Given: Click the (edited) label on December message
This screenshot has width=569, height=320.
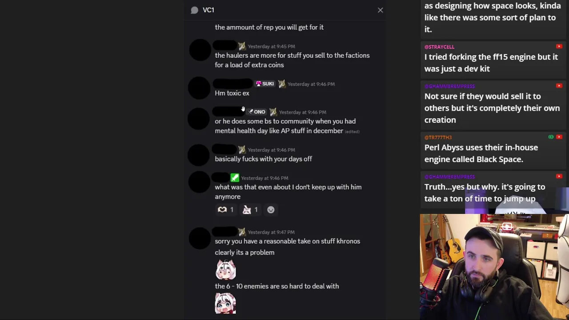Looking at the screenshot, I should pos(352,132).
